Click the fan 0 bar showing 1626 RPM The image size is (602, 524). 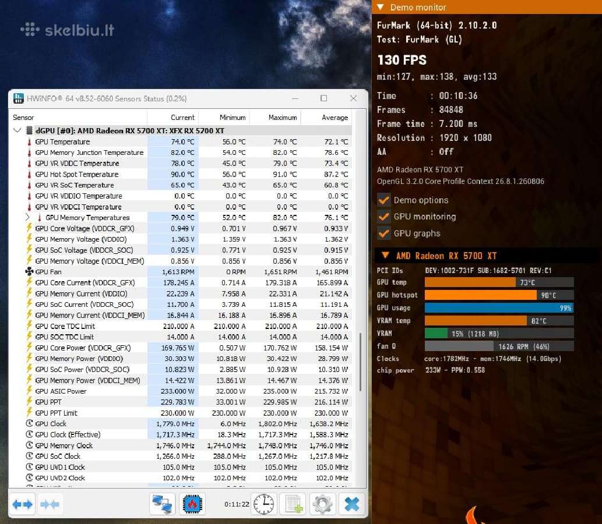tap(499, 346)
